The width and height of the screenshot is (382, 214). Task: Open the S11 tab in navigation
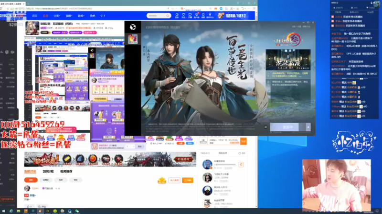tap(103, 16)
